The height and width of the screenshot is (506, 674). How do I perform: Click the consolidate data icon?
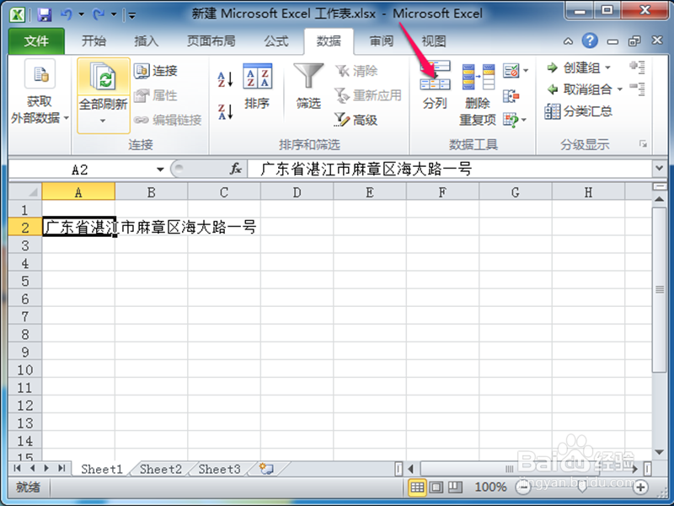click(511, 95)
